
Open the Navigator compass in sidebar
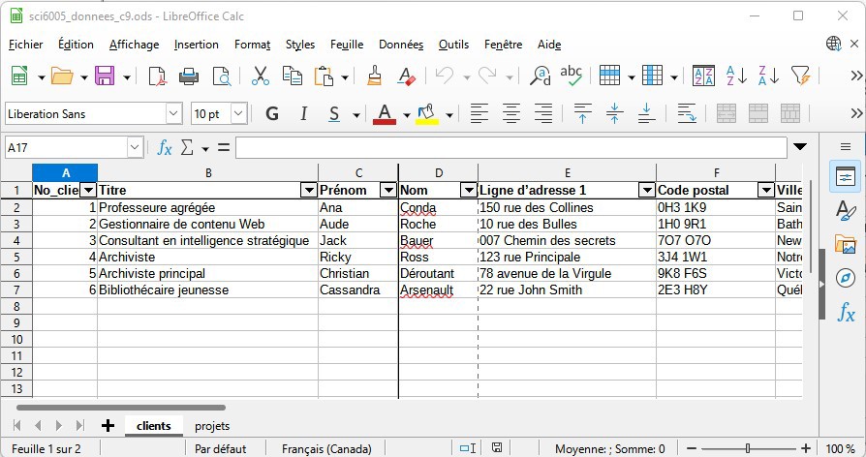845,278
